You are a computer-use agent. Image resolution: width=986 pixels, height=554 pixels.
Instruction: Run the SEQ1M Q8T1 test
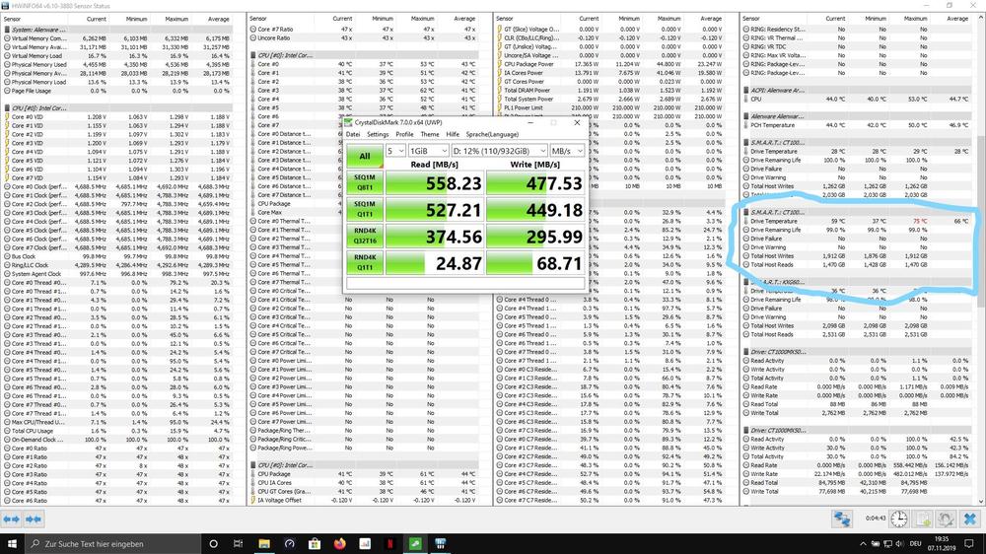(364, 183)
